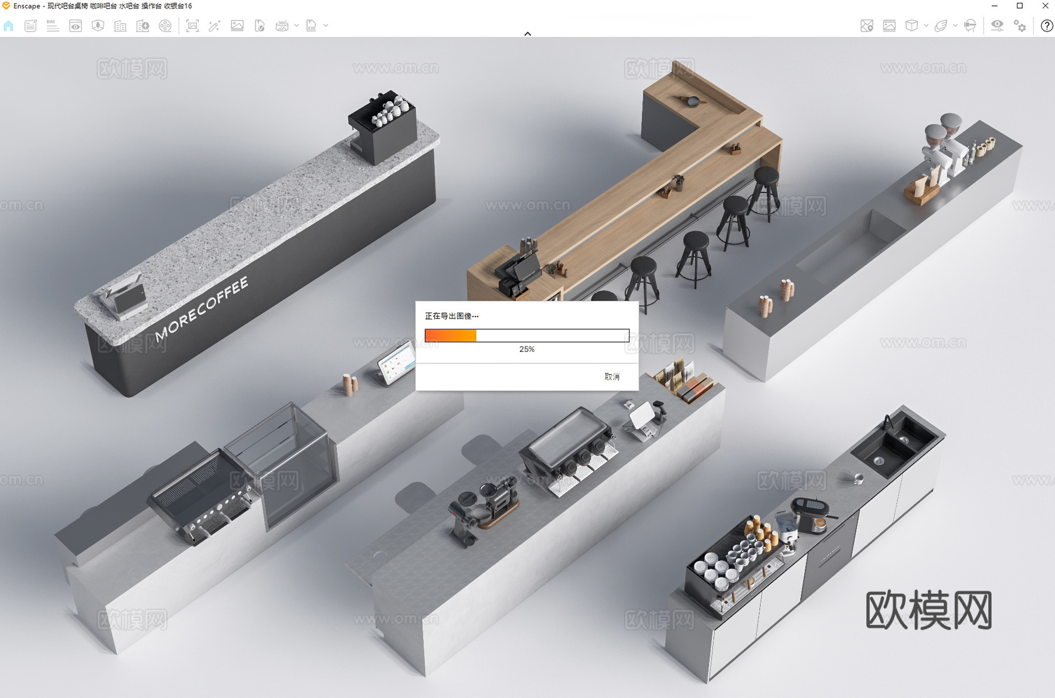This screenshot has width=1055, height=698.
Task: Expand the cube view mode dropdown
Action: pos(926,26)
